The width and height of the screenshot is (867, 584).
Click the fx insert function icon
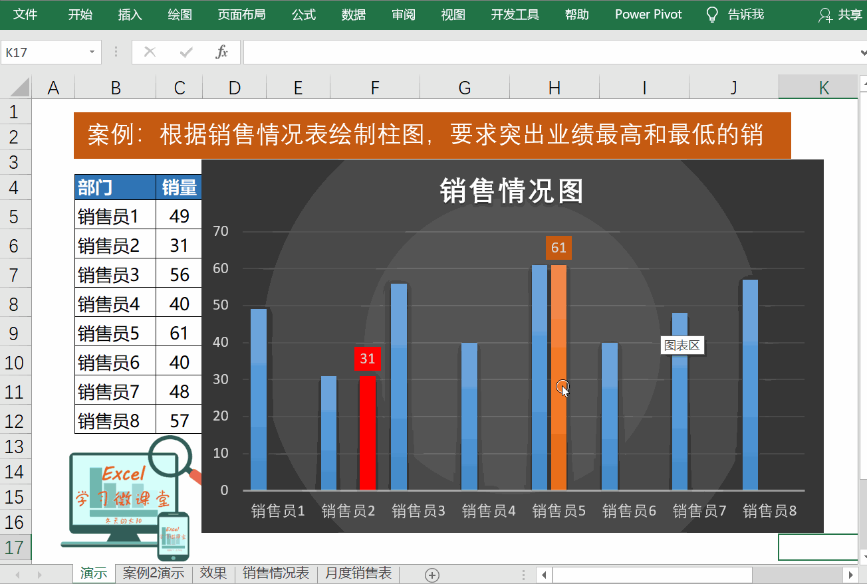(x=222, y=52)
